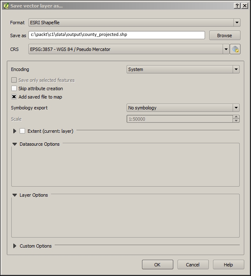The image size is (251, 276).
Task: Confirm with the OK button
Action: click(x=157, y=265)
